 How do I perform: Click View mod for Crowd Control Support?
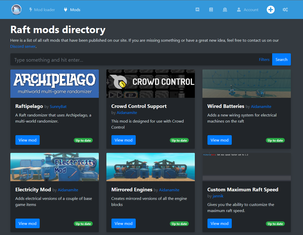point(124,140)
